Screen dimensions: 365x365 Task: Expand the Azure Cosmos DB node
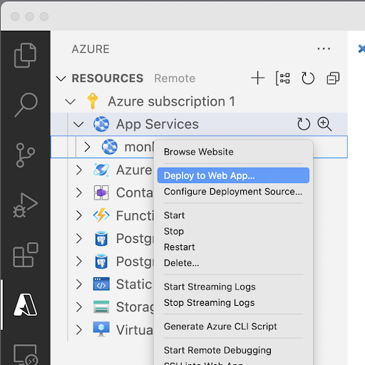(x=78, y=170)
